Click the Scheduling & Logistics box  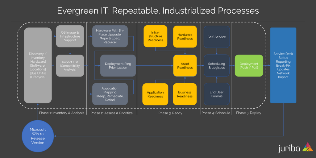(x=216, y=66)
